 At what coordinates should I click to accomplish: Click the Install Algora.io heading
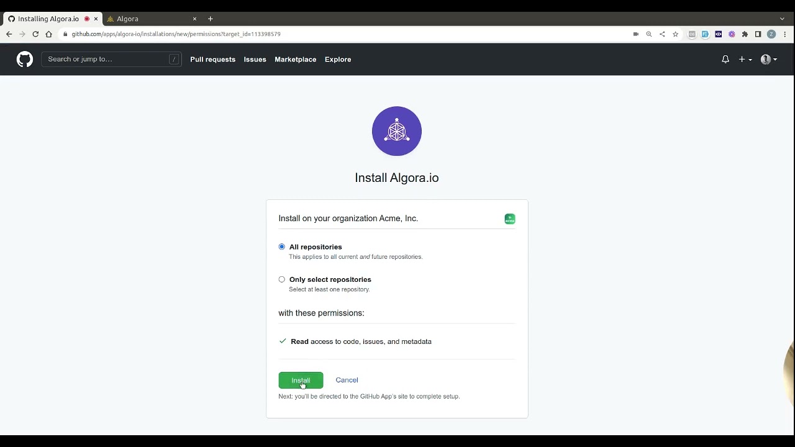[397, 178]
